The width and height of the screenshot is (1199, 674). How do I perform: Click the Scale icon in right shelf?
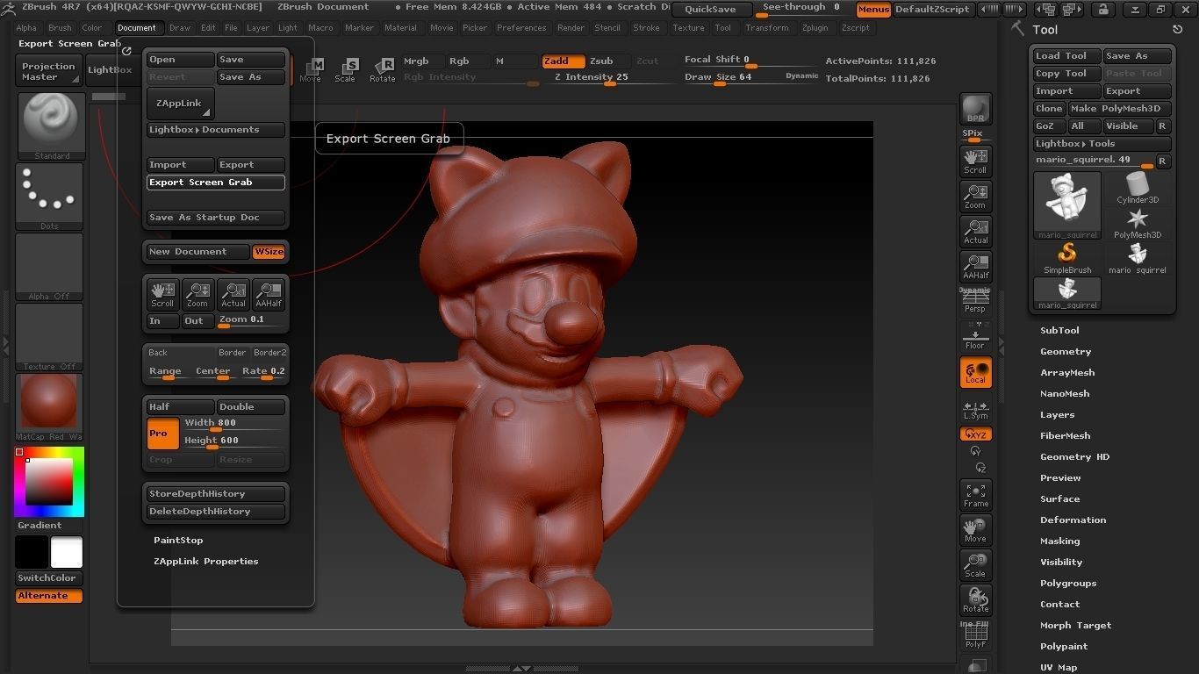tap(975, 565)
